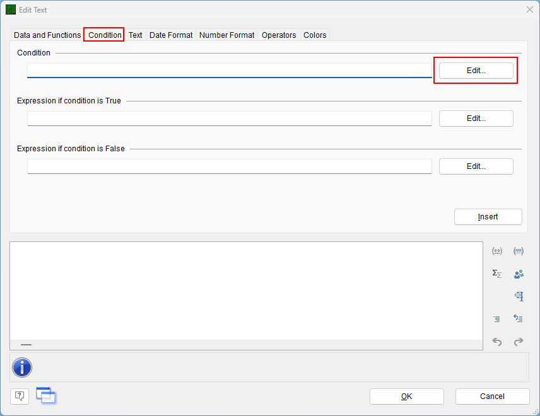Click the parenthesized field icon
Viewport: 540px width, 416px height.
click(518, 250)
